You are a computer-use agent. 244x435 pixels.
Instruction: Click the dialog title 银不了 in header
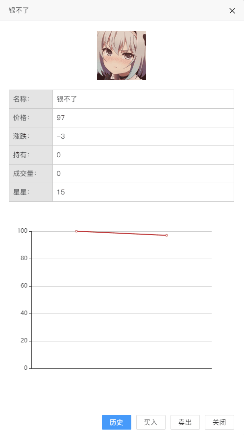pos(19,11)
